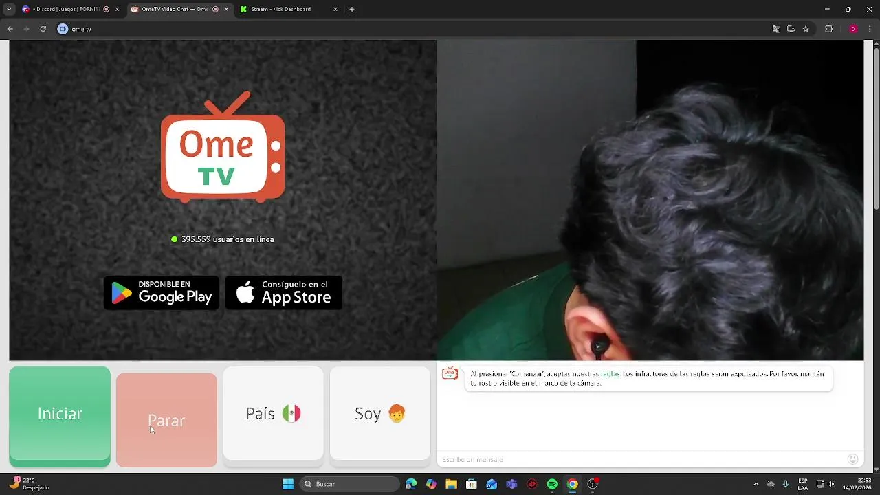This screenshot has height=495, width=880.
Task: Open the translate page icon
Action: [776, 29]
